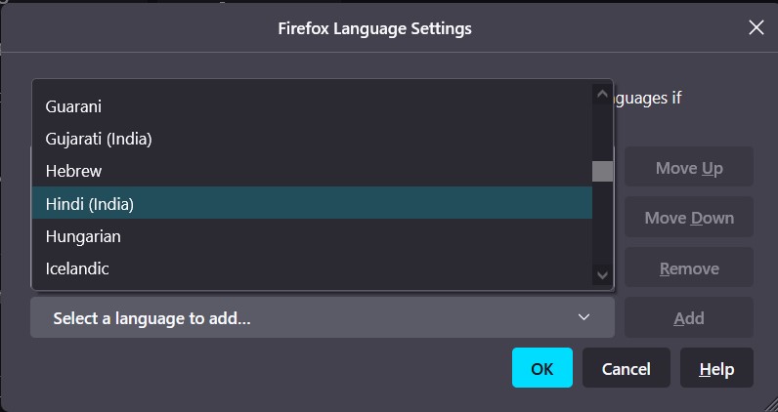Close the Firefox Language Settings dialog
The height and width of the screenshot is (412, 778).
point(756,27)
